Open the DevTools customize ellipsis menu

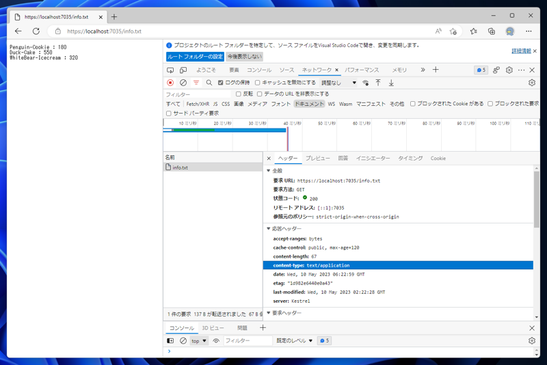[x=521, y=70]
